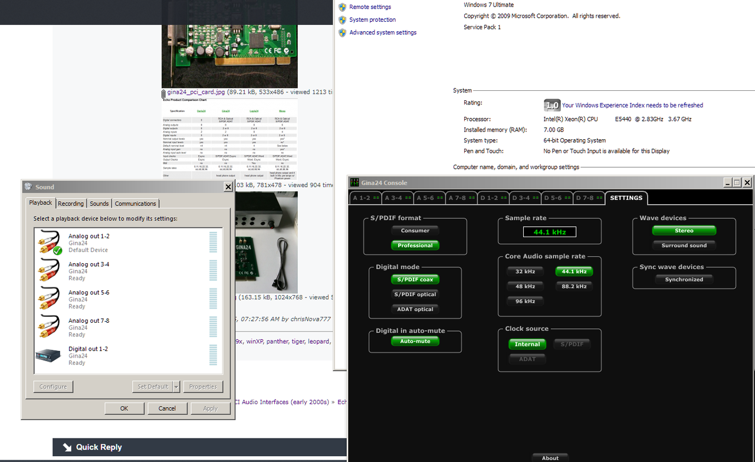Click System protection shield icon
Screen dimensions: 755x462
point(342,20)
